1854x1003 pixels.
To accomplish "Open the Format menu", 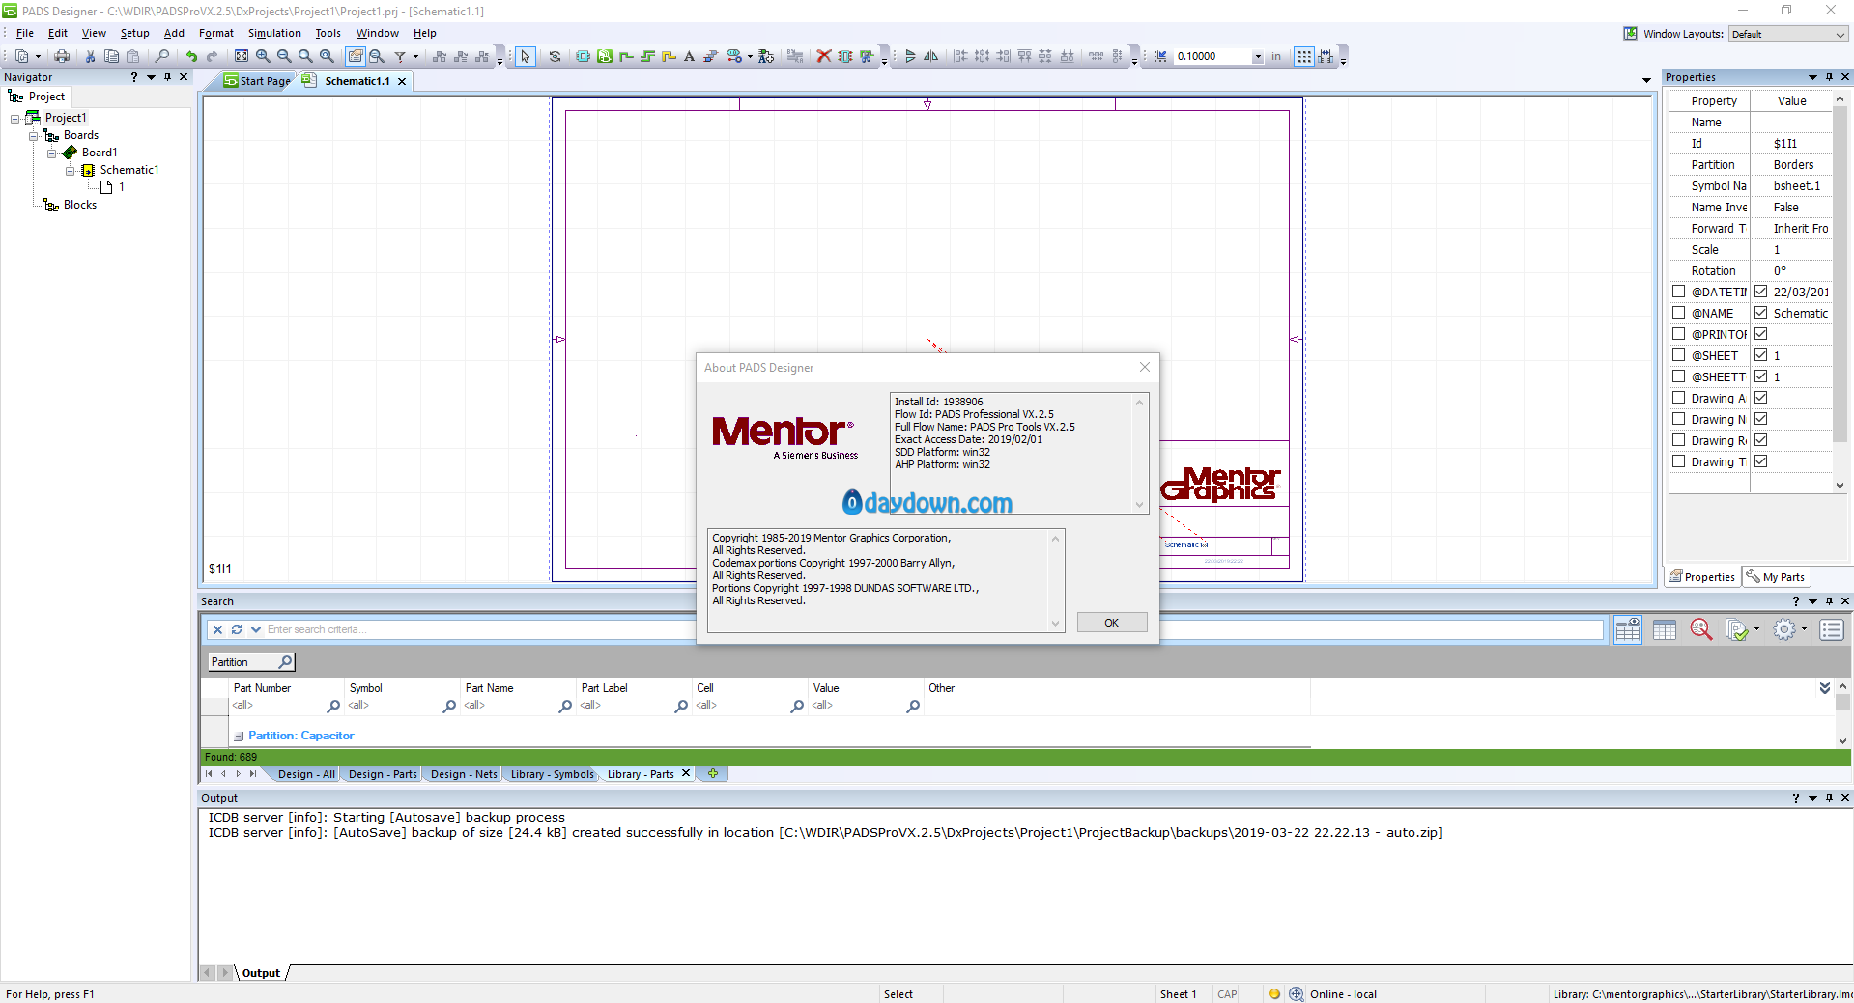I will coord(216,33).
